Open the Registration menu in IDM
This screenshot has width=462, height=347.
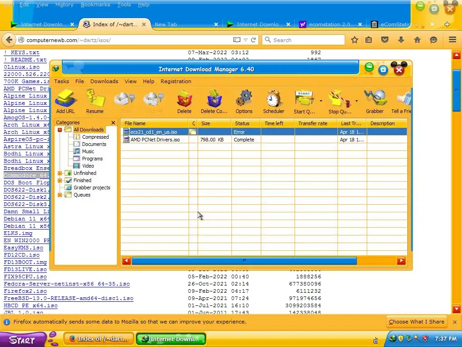(x=176, y=81)
